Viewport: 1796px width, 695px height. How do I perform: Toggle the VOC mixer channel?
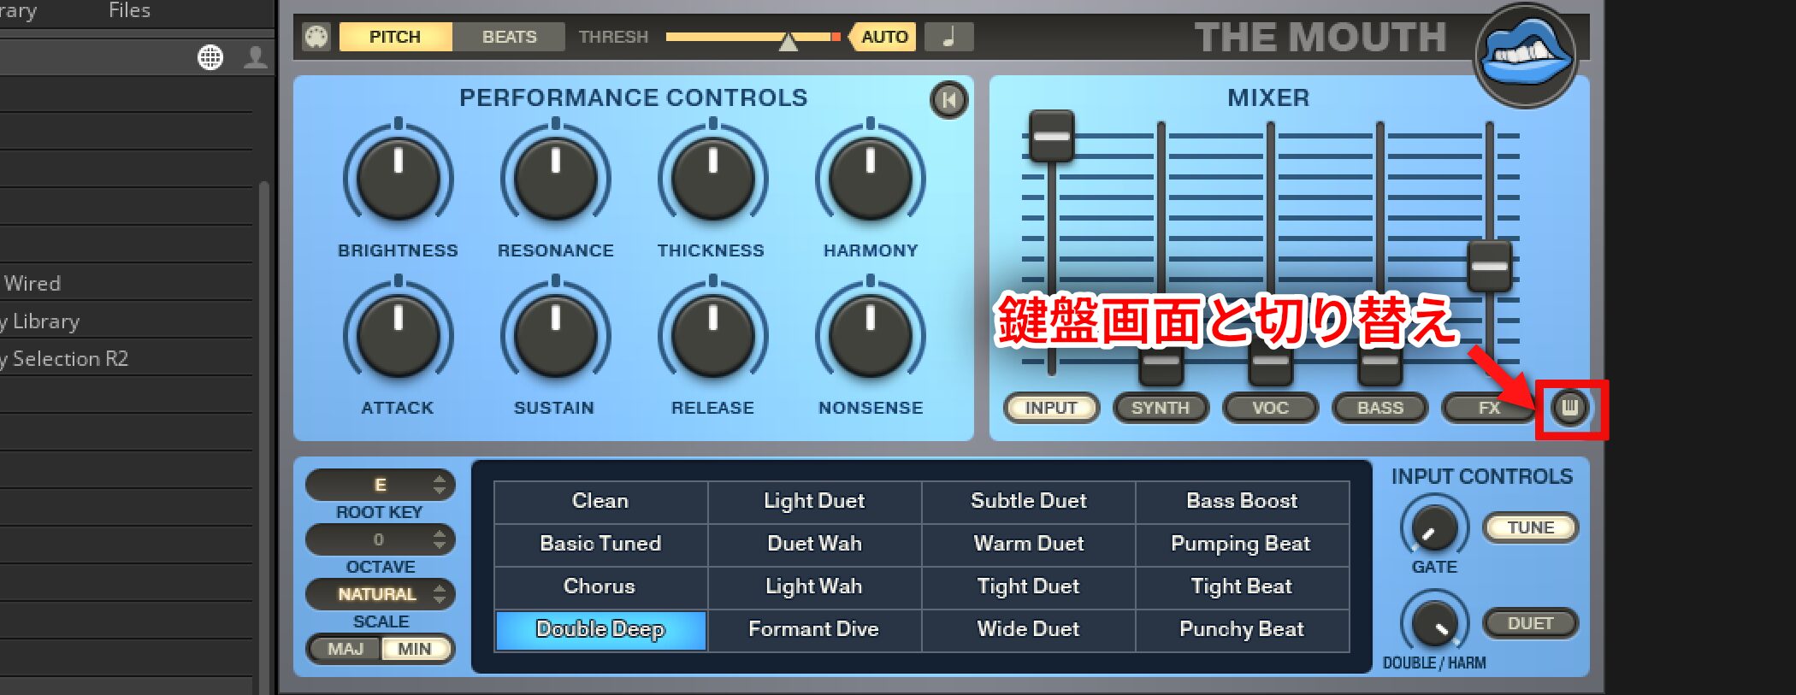1270,408
